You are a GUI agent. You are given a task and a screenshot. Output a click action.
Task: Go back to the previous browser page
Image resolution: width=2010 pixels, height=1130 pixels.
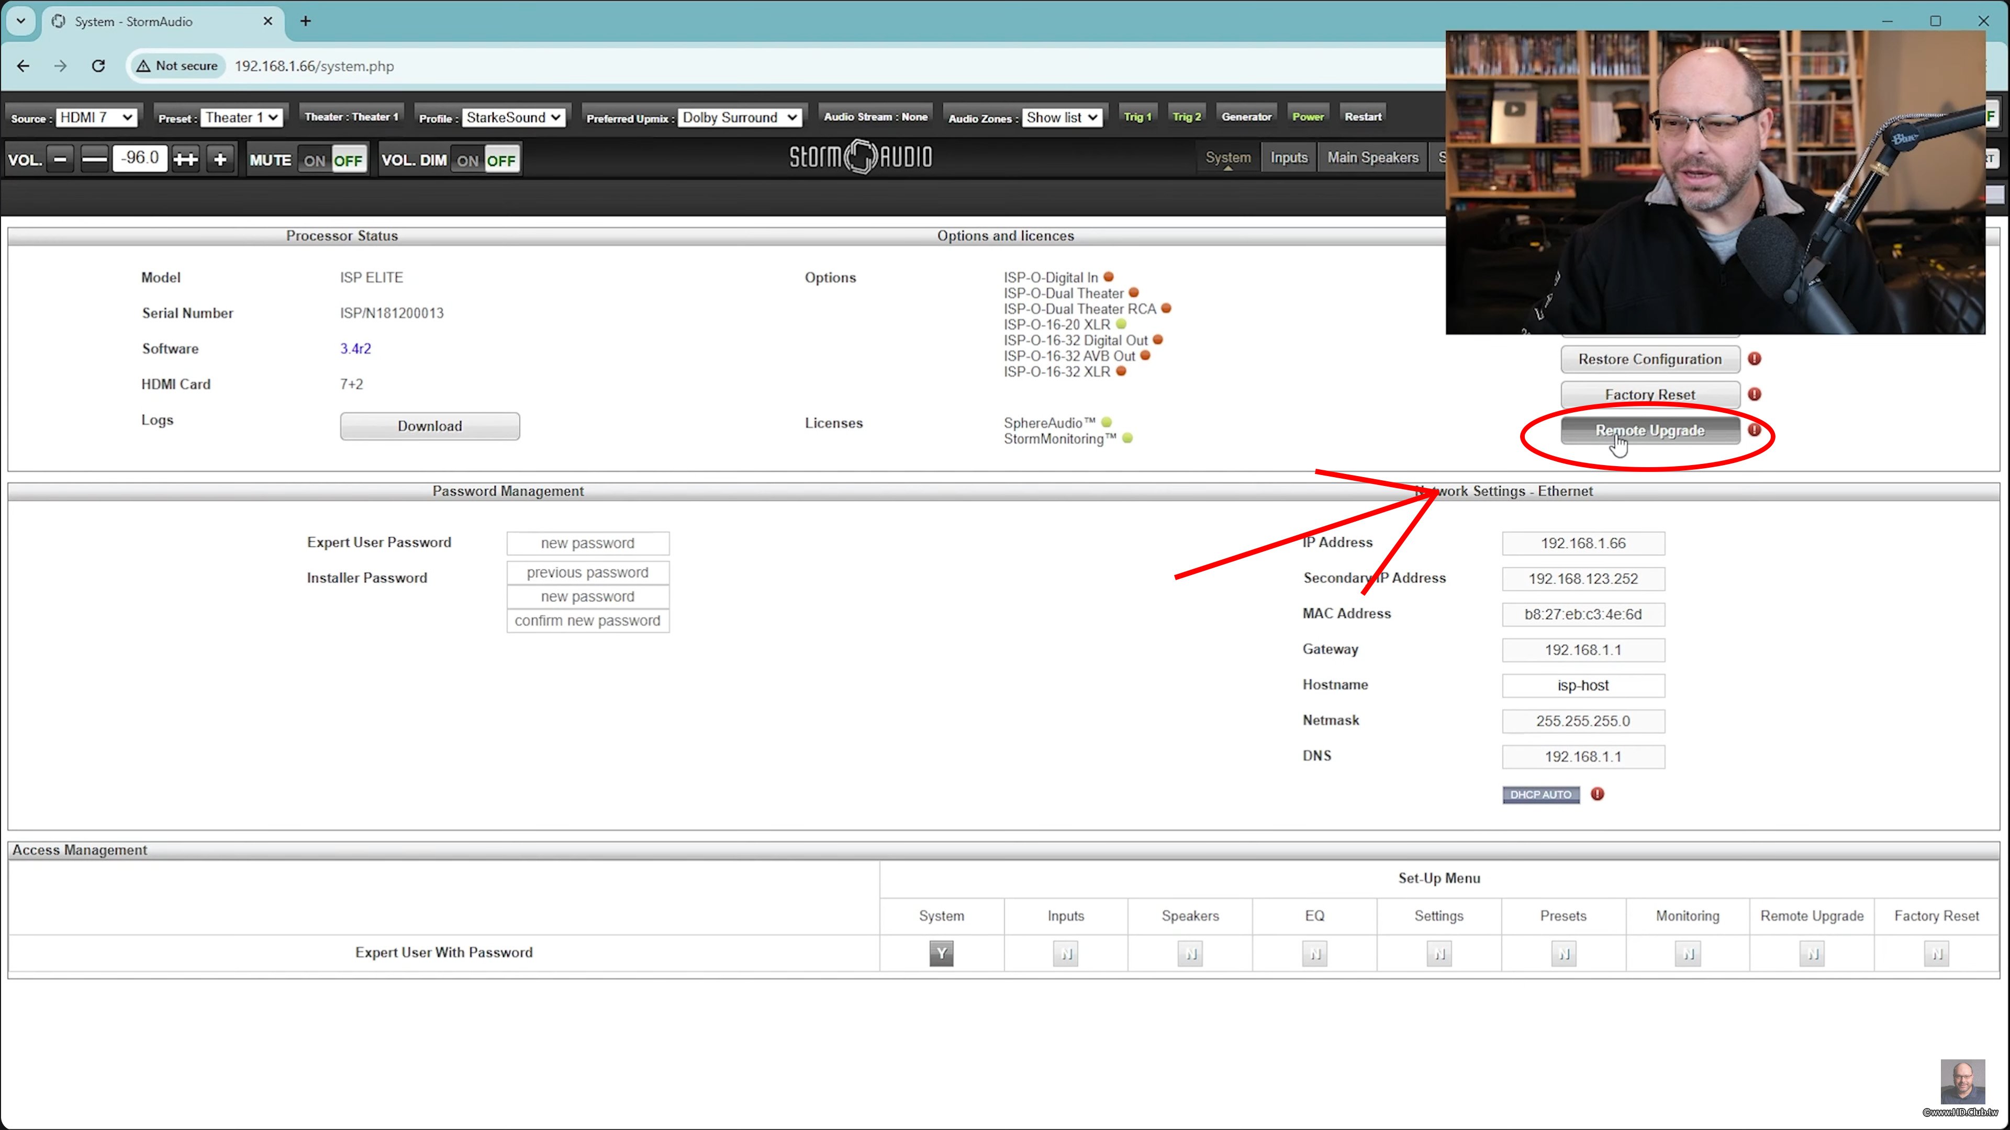click(x=24, y=66)
